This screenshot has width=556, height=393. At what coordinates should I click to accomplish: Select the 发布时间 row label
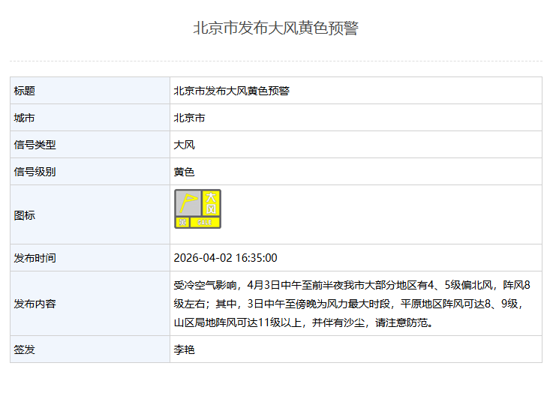[35, 258]
